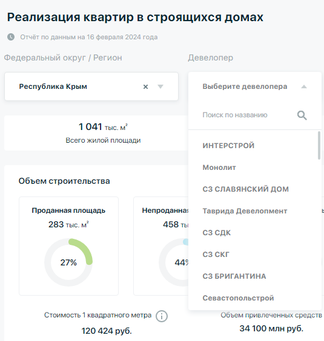Collapse the developer dropdown arrow
This screenshot has width=324, height=341.
pyautogui.click(x=304, y=87)
